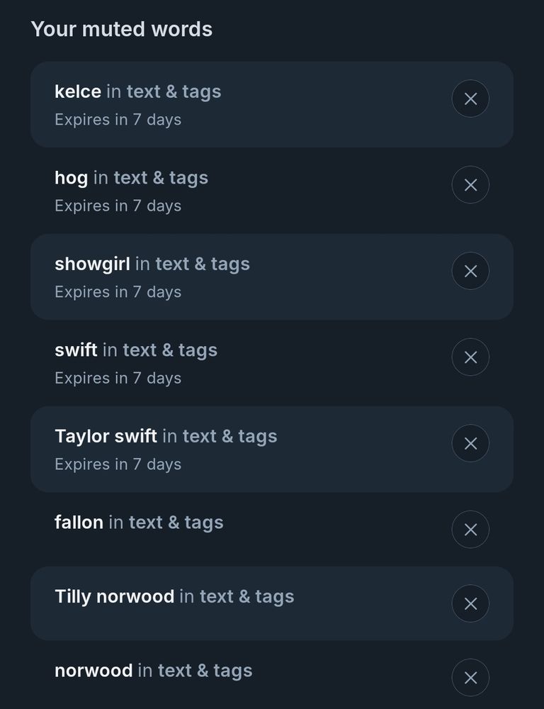The image size is (544, 709).
Task: Open the "text & tags" setting for fallon
Action: point(176,522)
